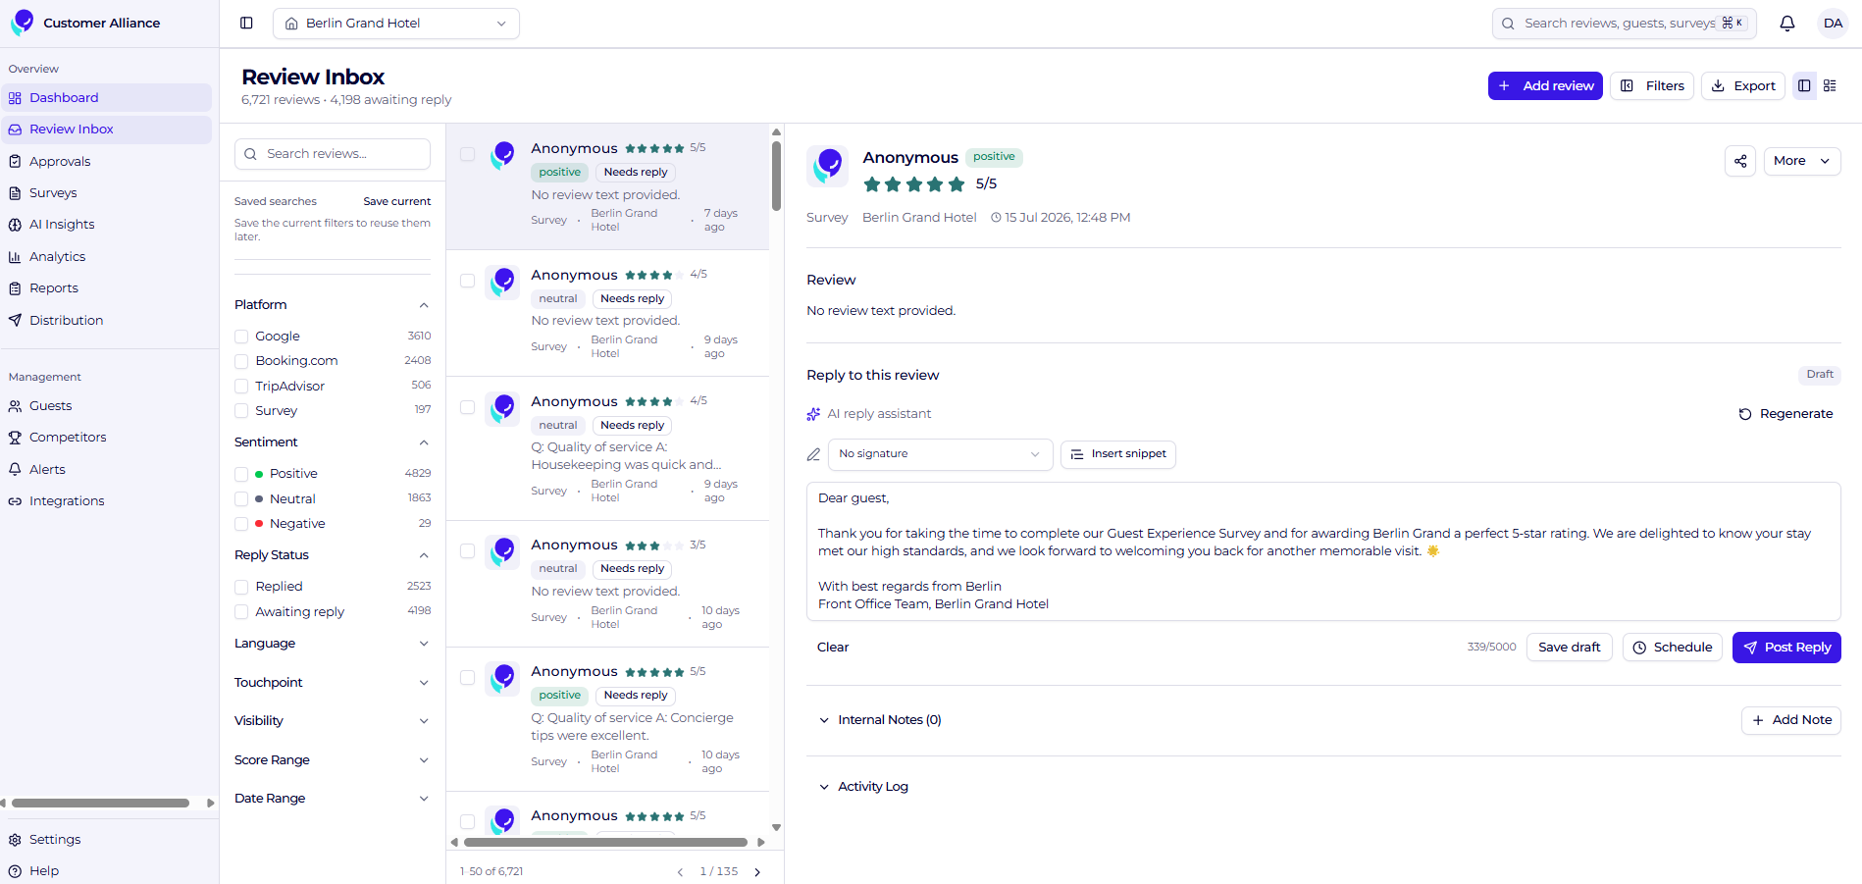Check the TripAdvisor platform filter
1862x884 pixels.
tap(241, 387)
